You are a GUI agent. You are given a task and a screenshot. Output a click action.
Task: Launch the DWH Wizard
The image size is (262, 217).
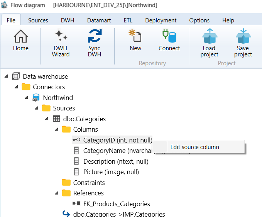coord(61,36)
